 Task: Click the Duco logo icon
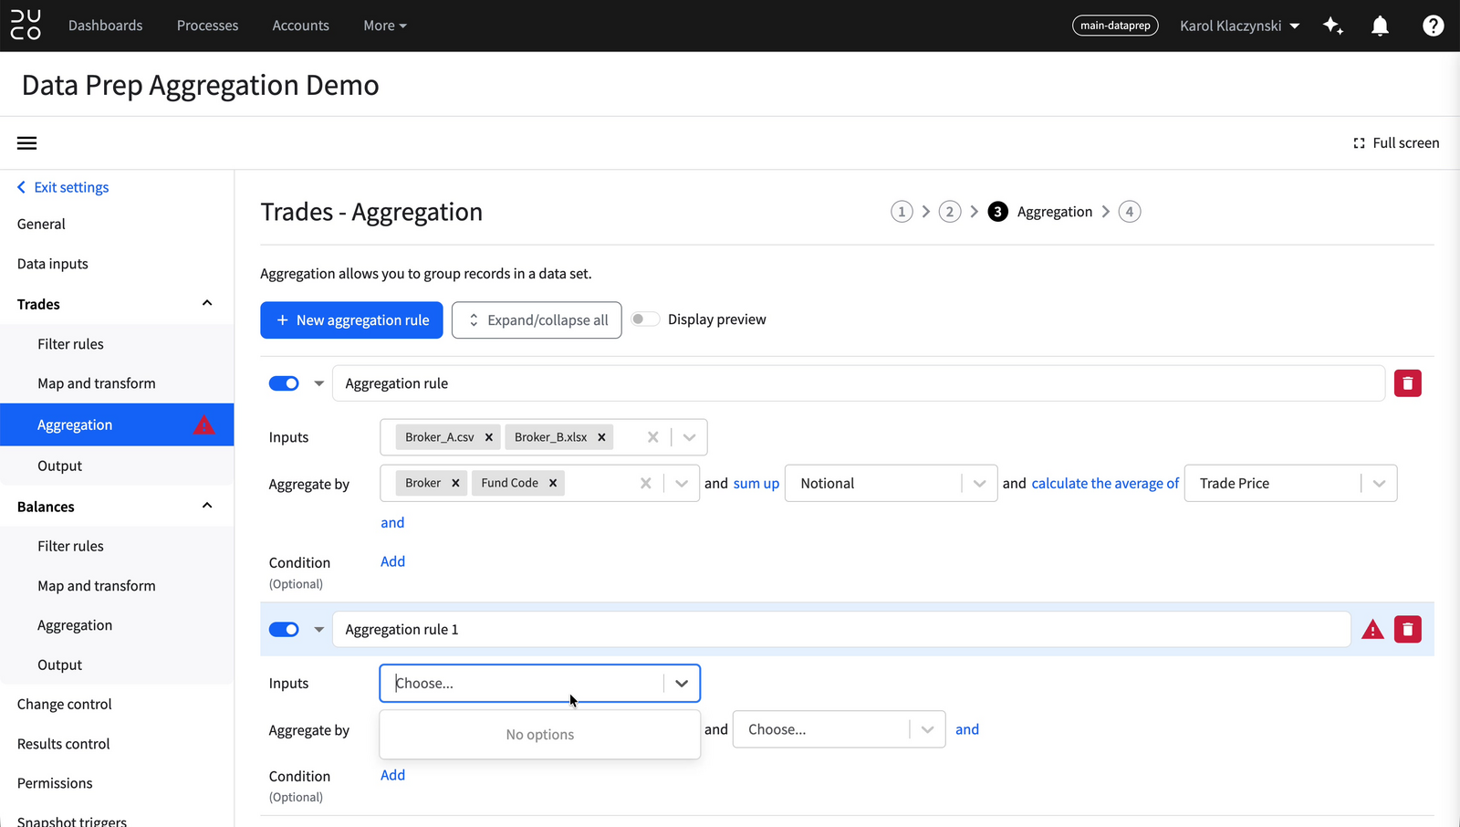(x=26, y=26)
